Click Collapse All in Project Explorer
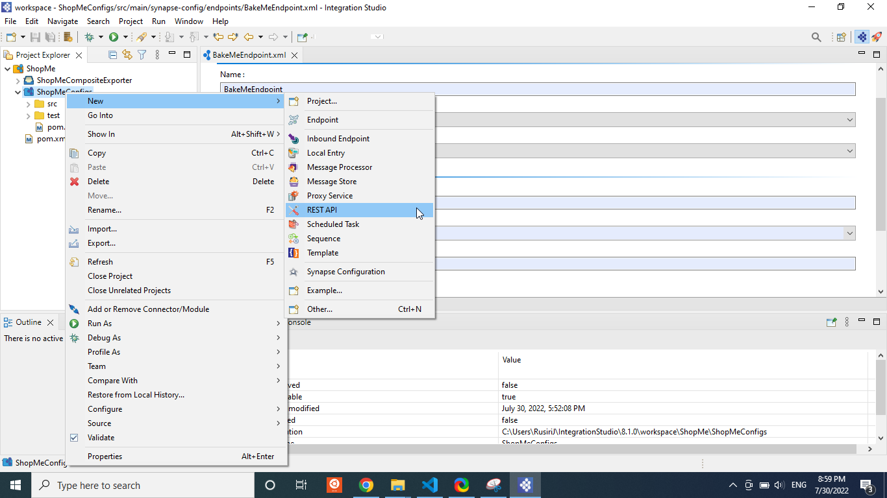 coord(112,55)
